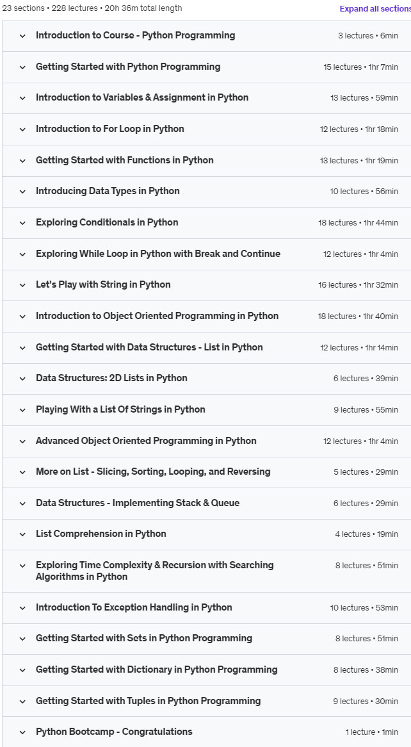Expand chevron beside Getting Started with Tuples
This screenshot has width=411, height=747.
coord(22,702)
